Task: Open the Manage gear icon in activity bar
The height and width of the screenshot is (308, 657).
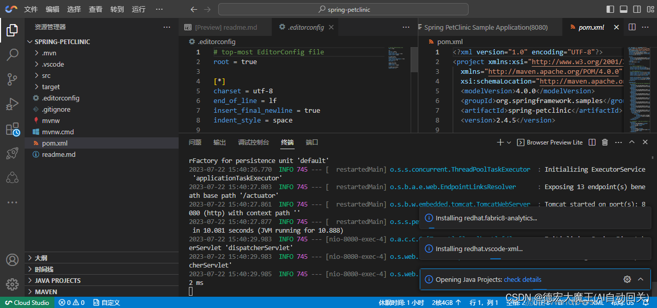Action: [x=12, y=284]
